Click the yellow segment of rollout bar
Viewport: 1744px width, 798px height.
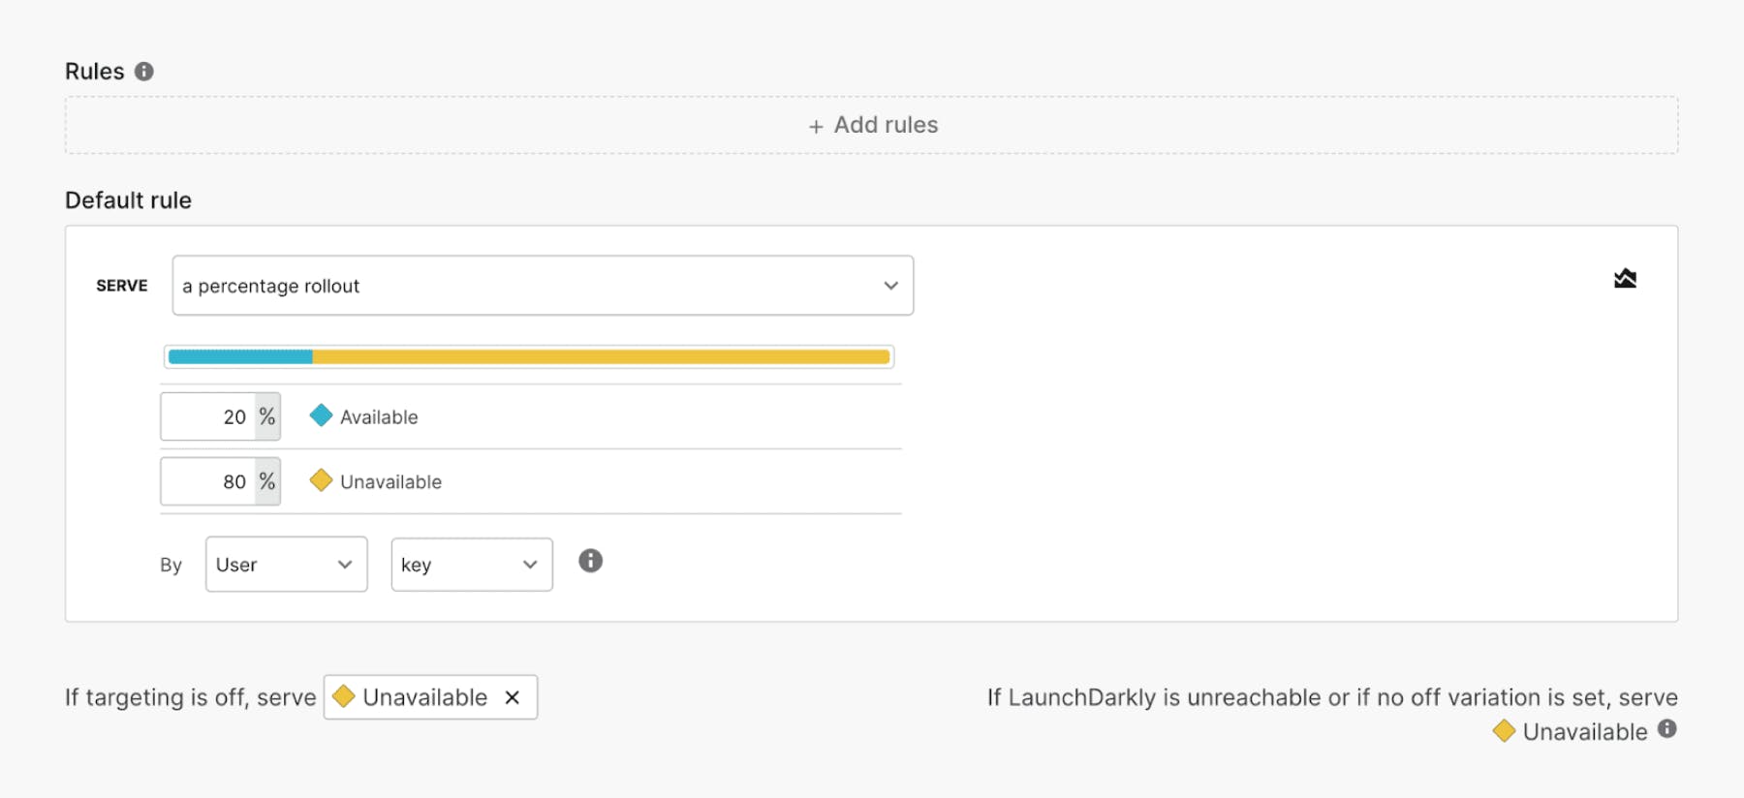(601, 356)
